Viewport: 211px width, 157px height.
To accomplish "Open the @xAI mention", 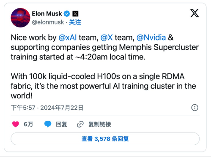I will click(x=68, y=38).
